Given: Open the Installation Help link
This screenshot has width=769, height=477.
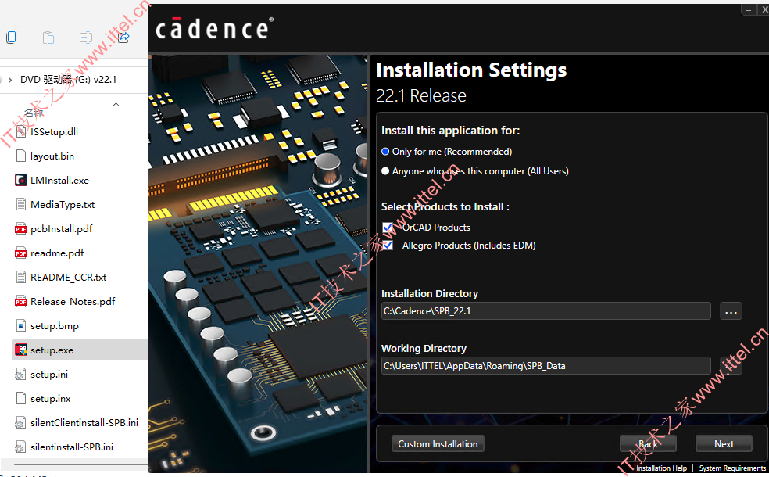Looking at the screenshot, I should pos(661,468).
